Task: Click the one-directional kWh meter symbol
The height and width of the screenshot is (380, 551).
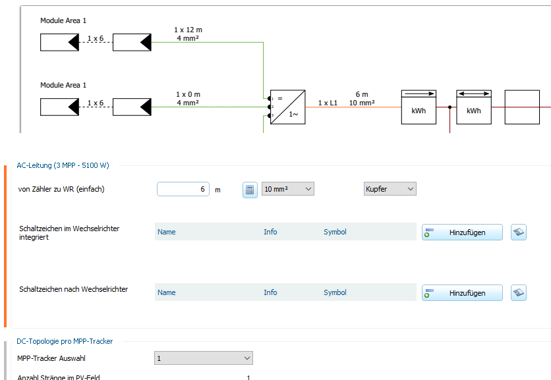Action: tap(419, 107)
